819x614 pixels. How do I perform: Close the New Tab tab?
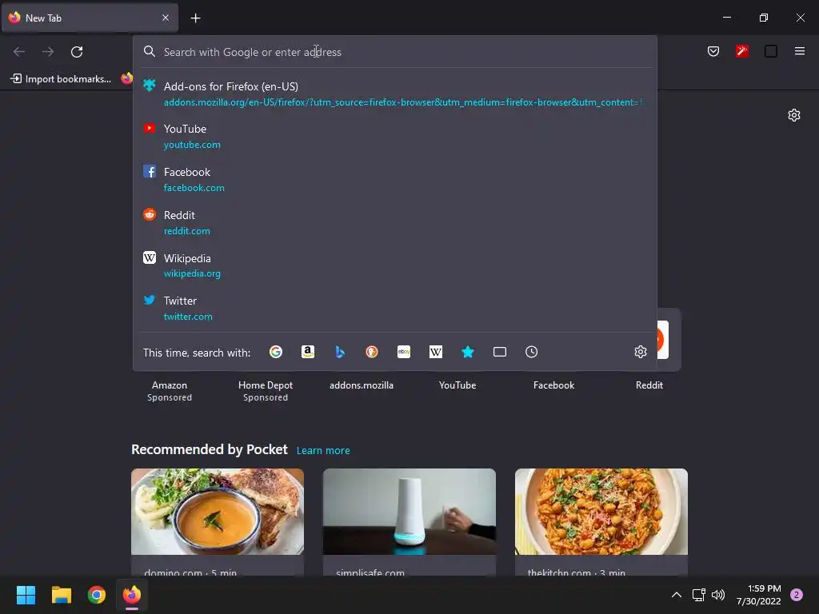[x=165, y=18]
